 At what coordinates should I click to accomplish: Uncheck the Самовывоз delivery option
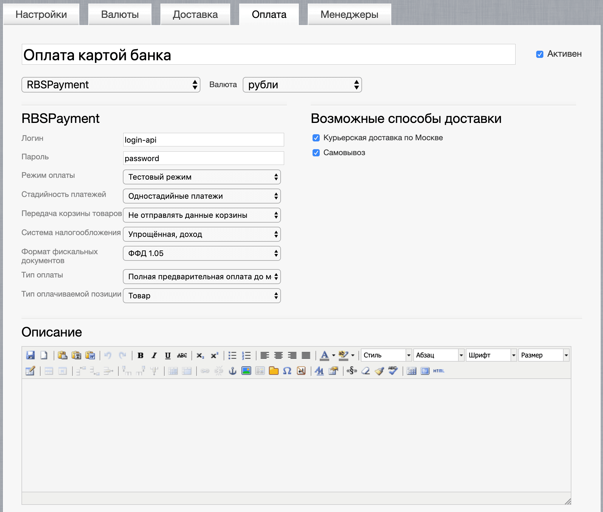tap(316, 153)
